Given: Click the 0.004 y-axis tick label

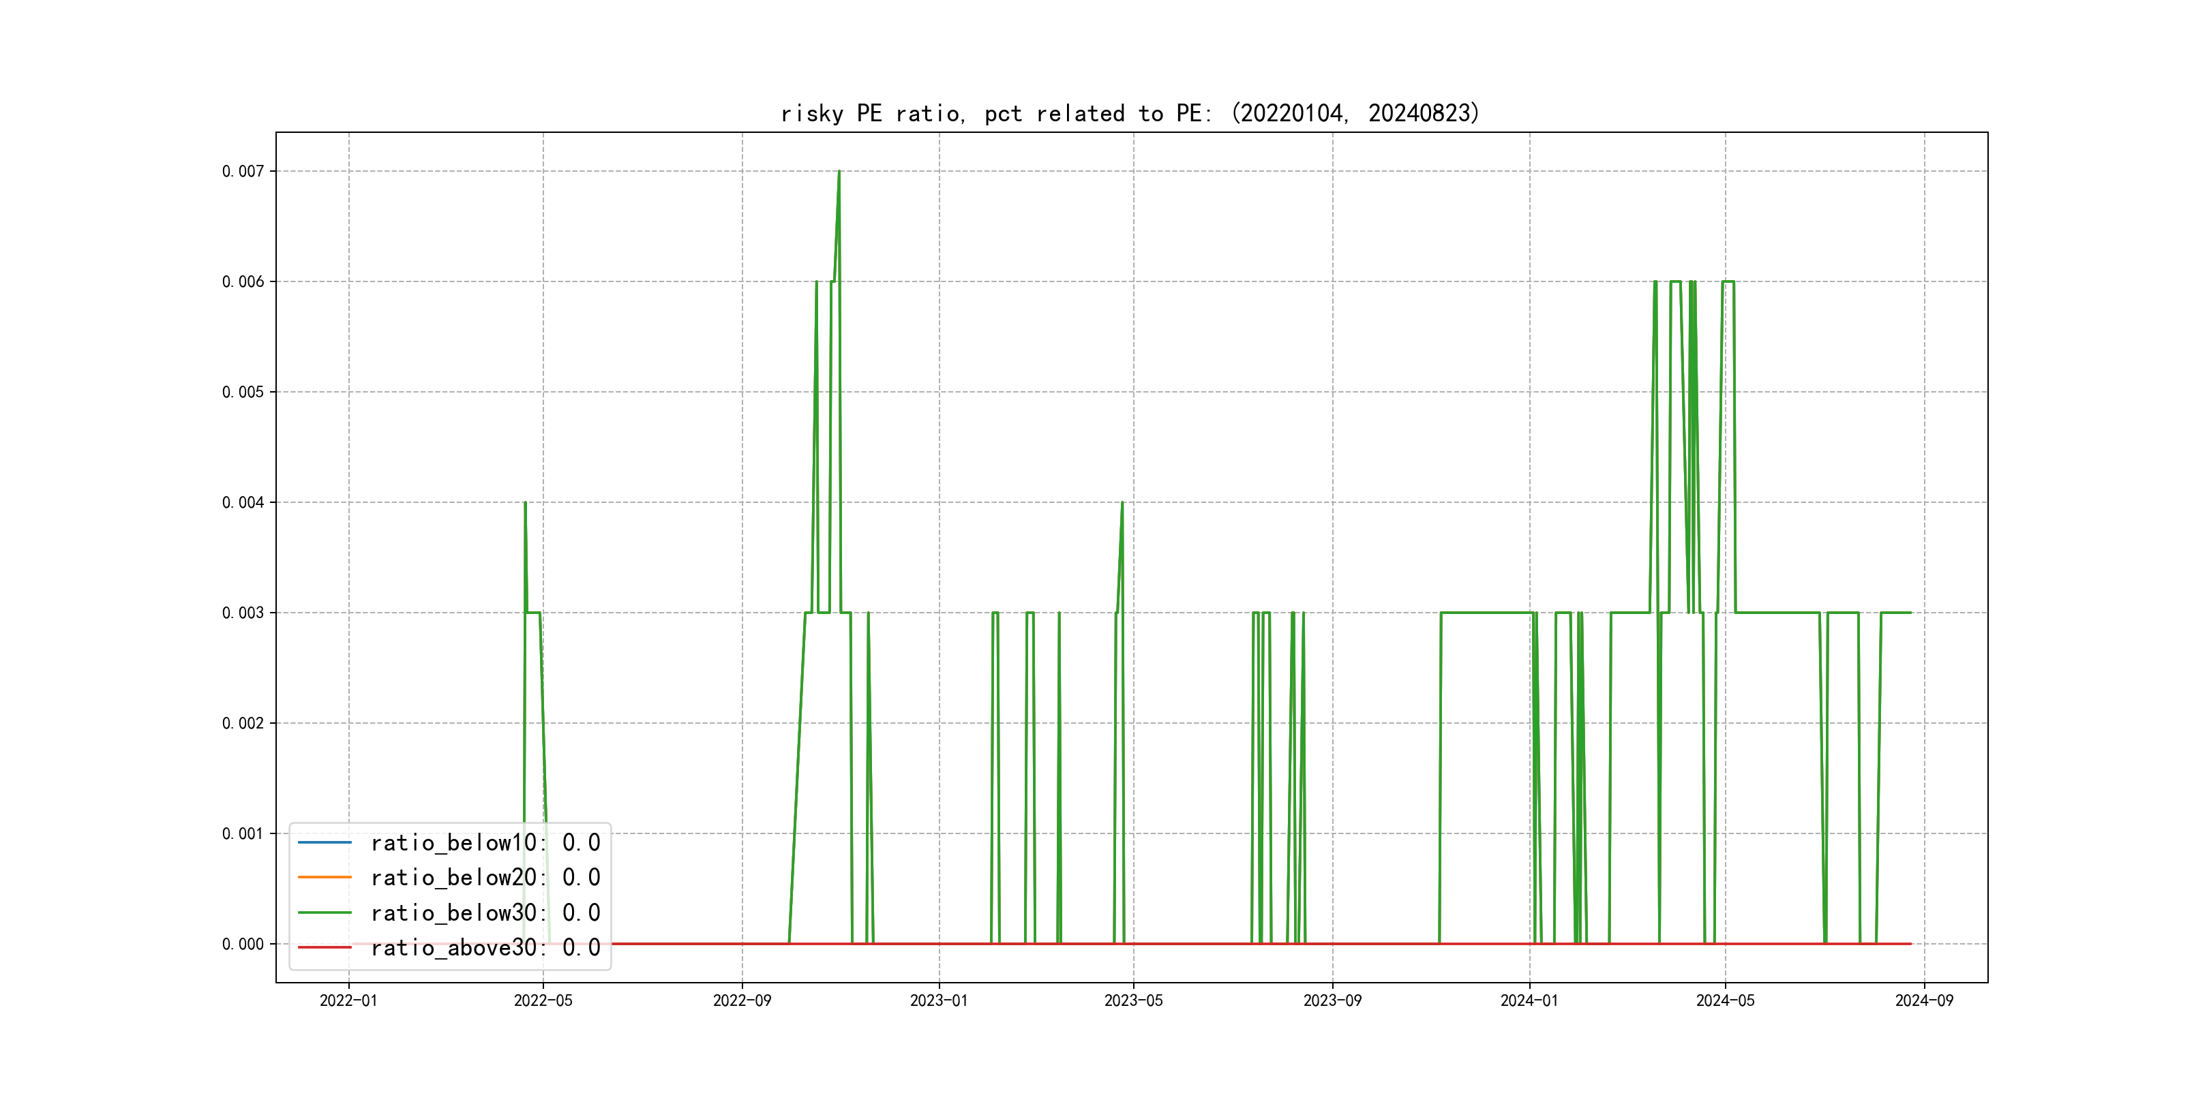Looking at the screenshot, I should click(x=243, y=502).
